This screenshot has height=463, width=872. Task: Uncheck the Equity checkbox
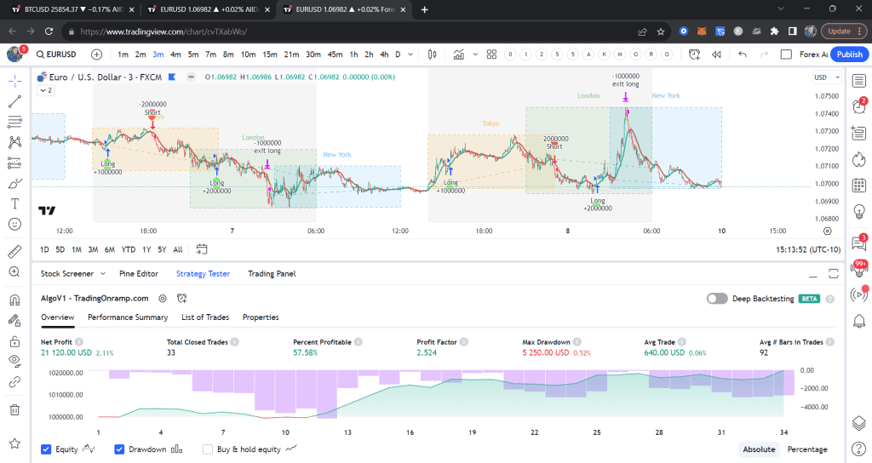pos(46,449)
